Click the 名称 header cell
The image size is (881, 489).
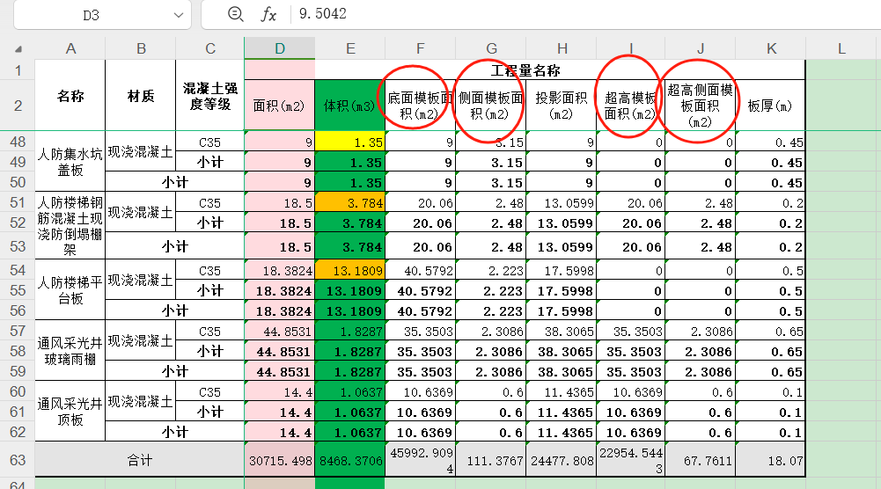click(x=70, y=96)
